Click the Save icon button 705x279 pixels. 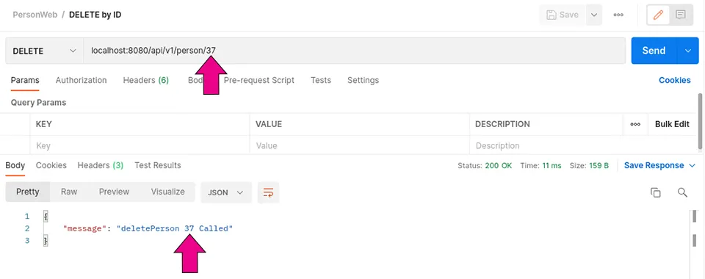tap(562, 15)
